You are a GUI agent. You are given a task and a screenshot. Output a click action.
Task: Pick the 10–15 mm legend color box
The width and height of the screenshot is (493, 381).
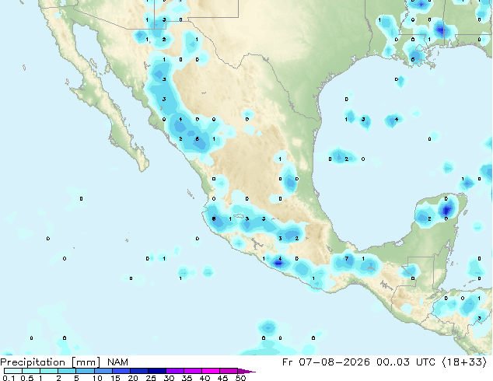pos(103,371)
